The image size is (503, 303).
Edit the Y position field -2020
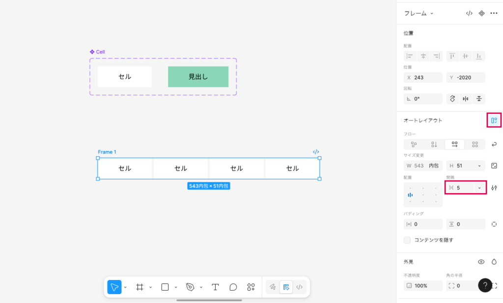(466, 77)
